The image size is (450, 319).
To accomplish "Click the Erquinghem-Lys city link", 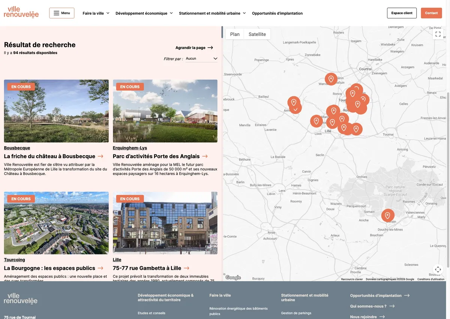I will [130, 148].
